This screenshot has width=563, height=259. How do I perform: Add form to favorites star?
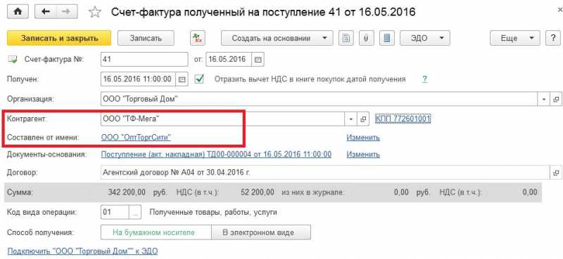pos(95,12)
